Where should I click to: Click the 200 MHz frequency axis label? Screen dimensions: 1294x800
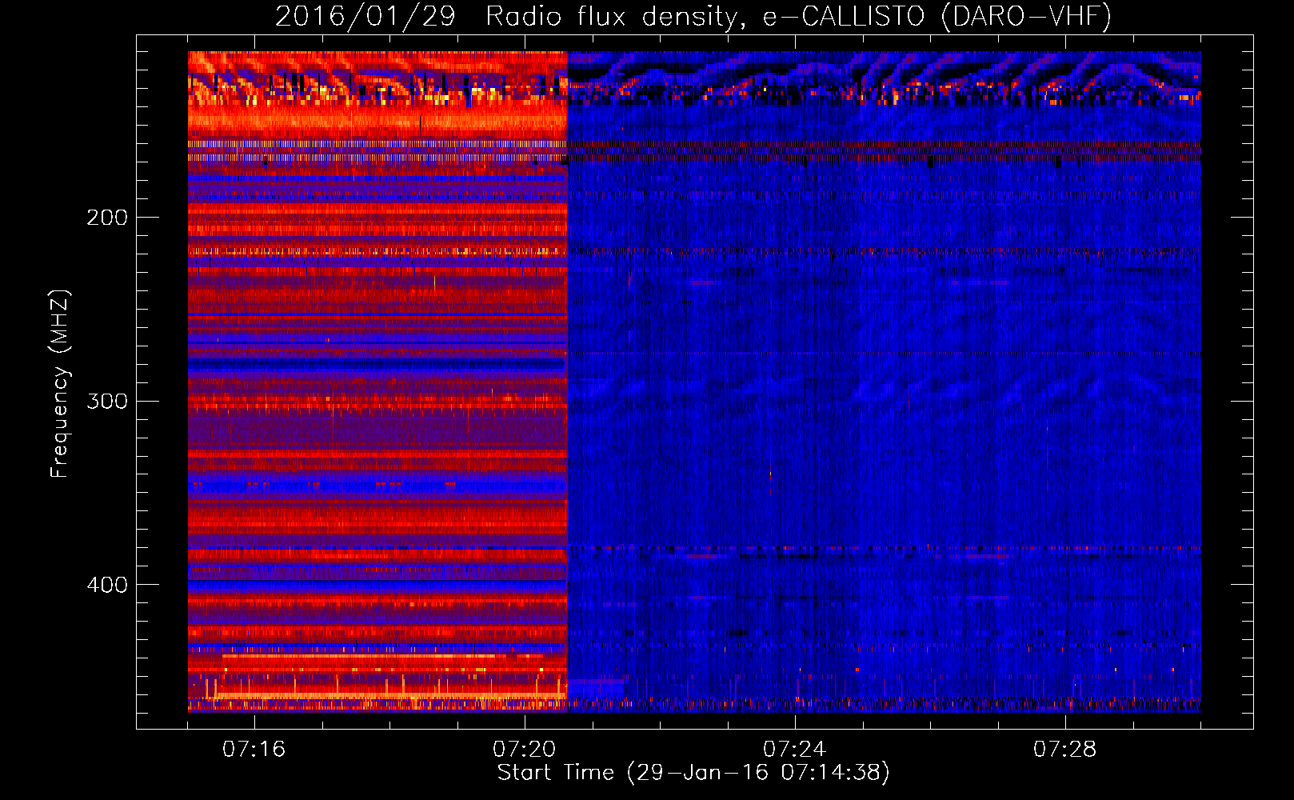[107, 218]
